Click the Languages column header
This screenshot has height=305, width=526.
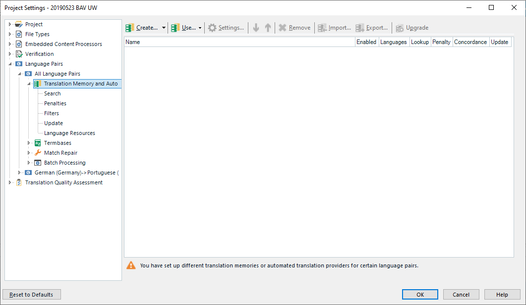coord(394,42)
